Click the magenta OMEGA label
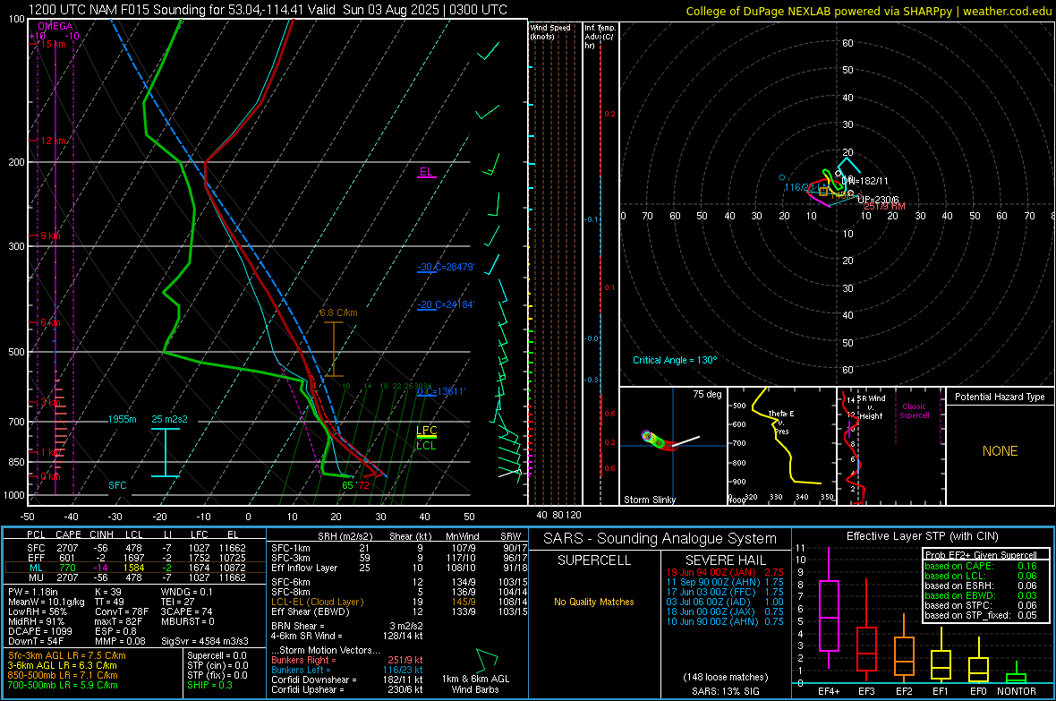Viewport: 1056px width, 701px height. pos(55,26)
